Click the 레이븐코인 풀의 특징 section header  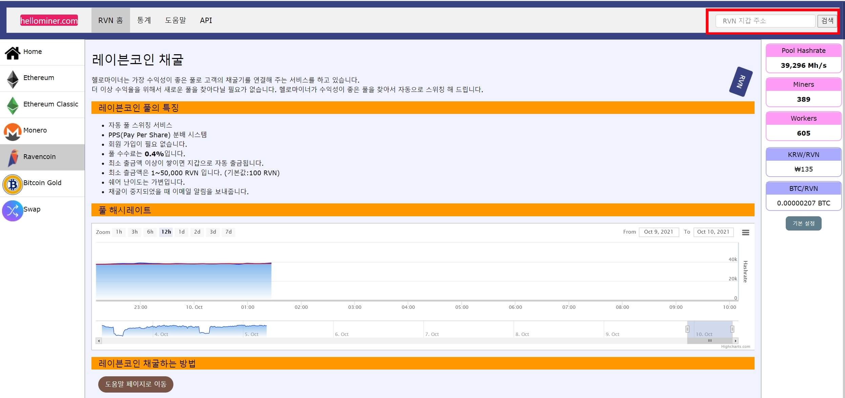pyautogui.click(x=423, y=108)
